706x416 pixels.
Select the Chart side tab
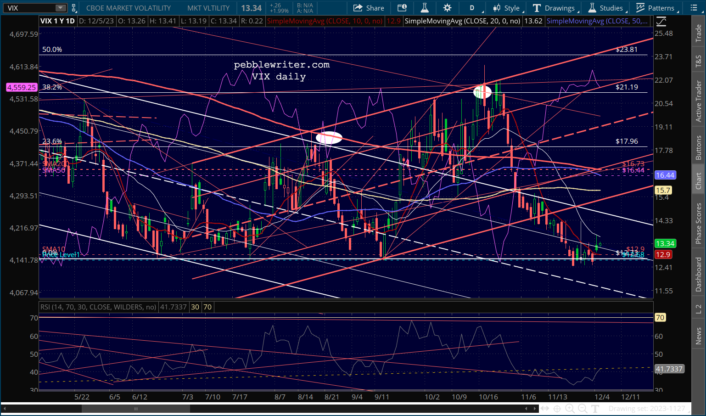698,181
